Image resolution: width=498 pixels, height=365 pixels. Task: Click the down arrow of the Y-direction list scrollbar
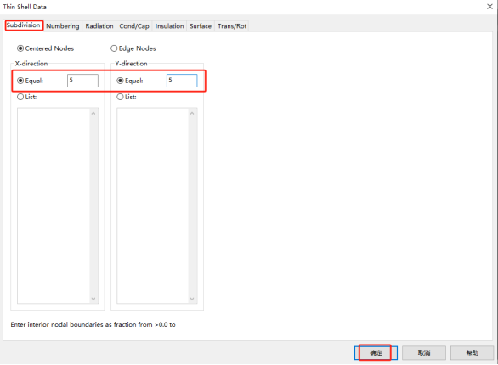point(192,299)
